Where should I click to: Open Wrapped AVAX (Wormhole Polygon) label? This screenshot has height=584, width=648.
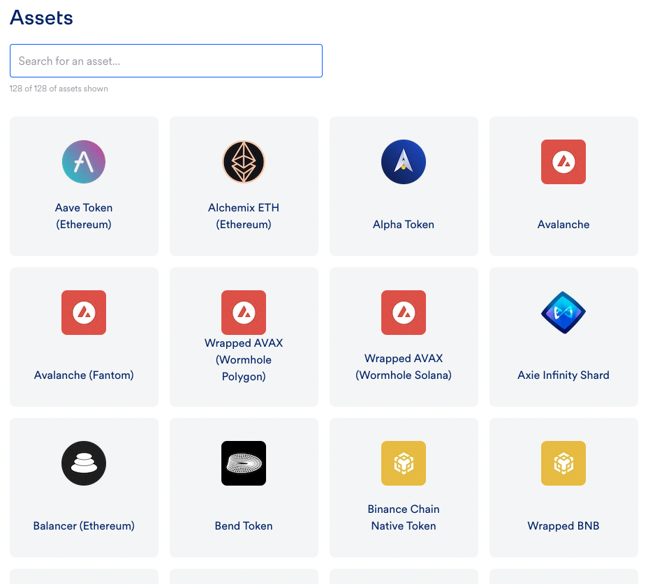pos(244,360)
